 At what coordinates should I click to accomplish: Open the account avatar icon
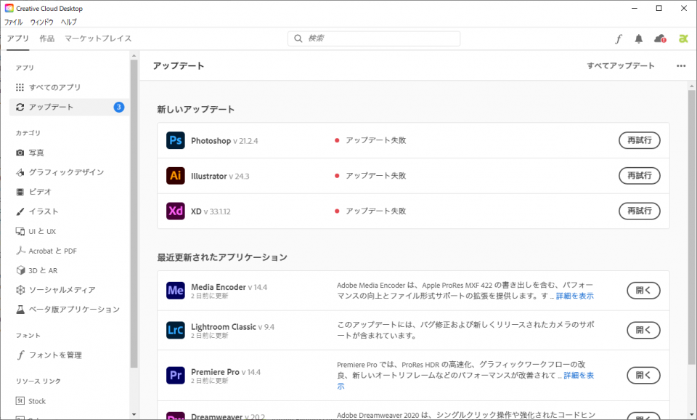(682, 39)
